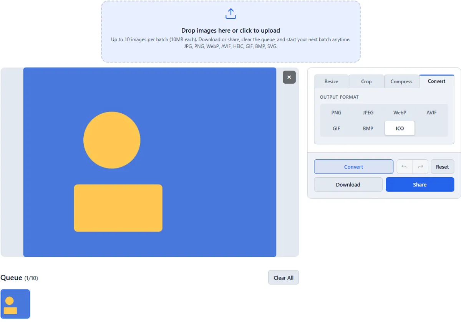
Task: Click the blue Share button
Action: click(x=420, y=185)
